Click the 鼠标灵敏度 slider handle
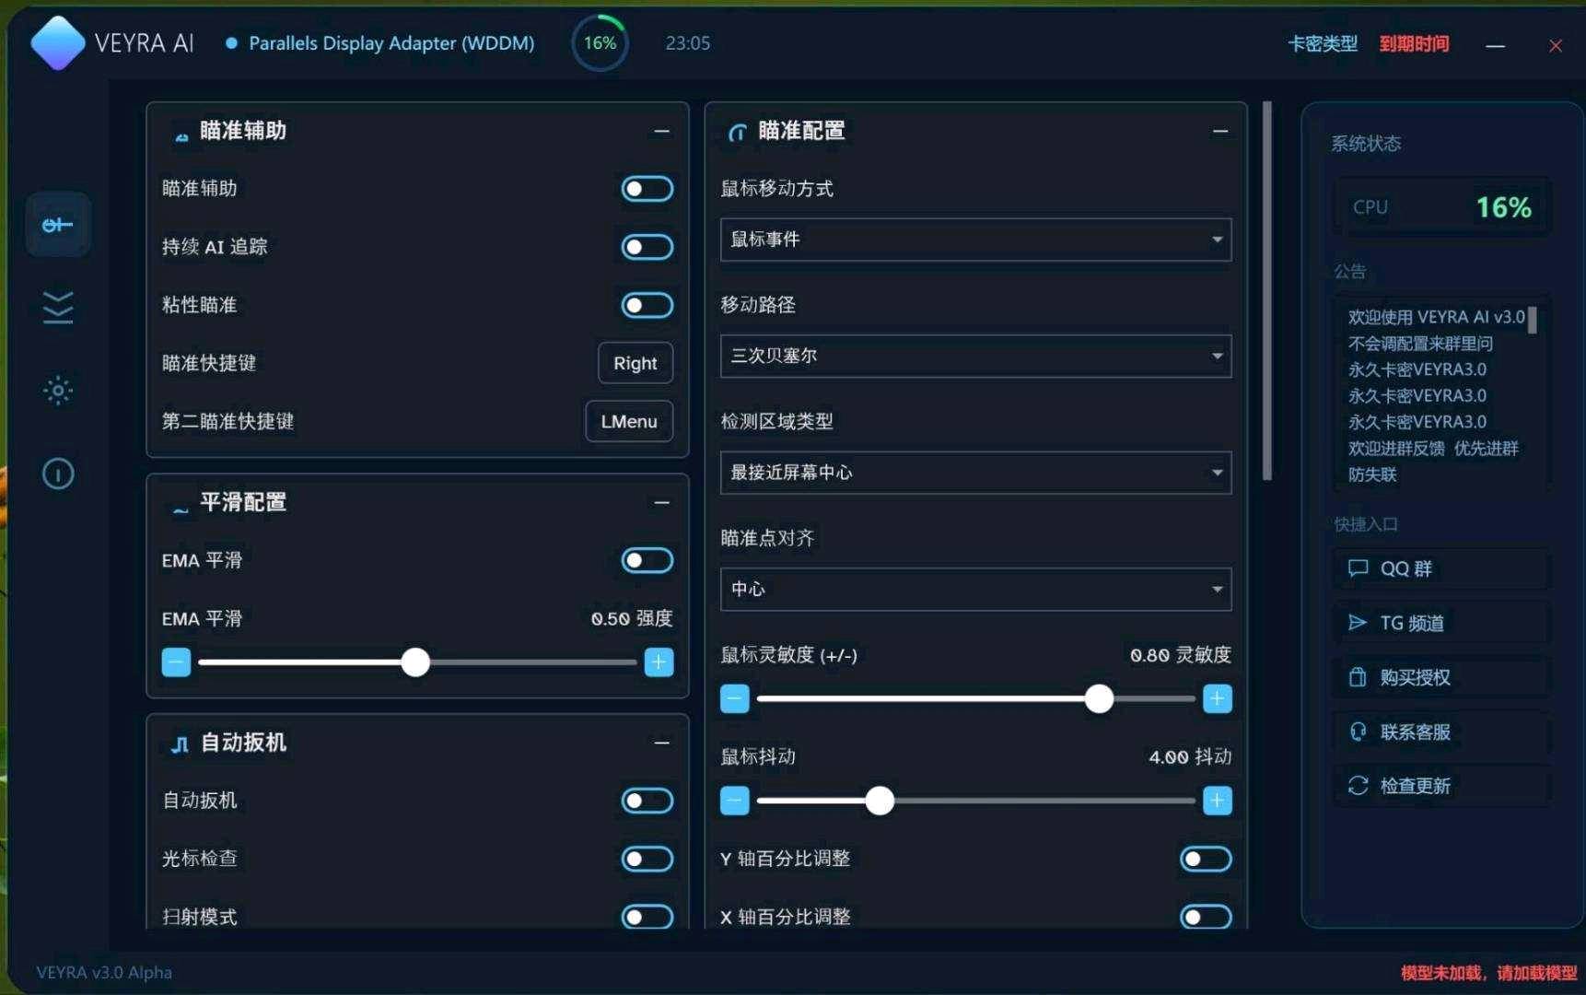Viewport: 1586px width, 995px height. click(x=1099, y=699)
